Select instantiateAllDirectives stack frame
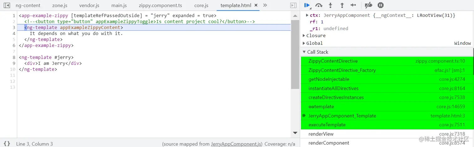 387,88
